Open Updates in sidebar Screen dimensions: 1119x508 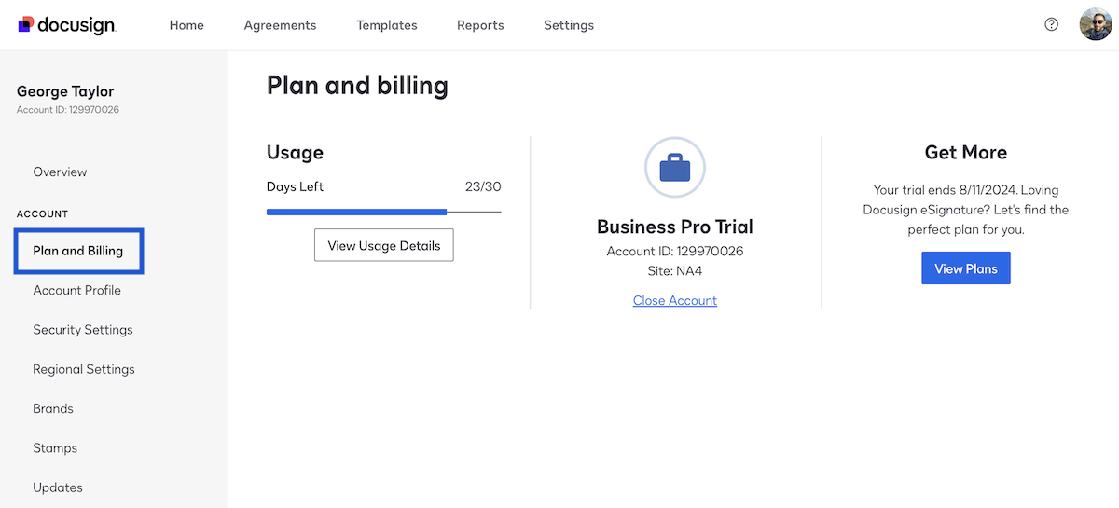point(58,487)
